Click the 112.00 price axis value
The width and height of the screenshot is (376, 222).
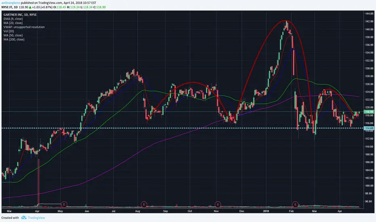369,139
